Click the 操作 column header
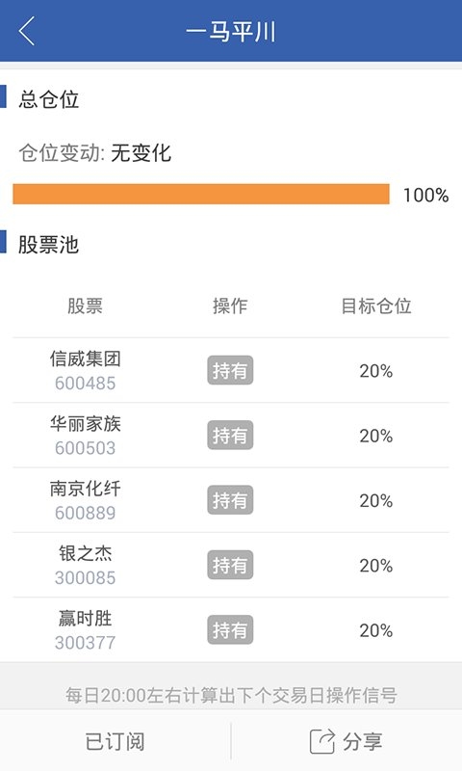Image resolution: width=462 pixels, height=771 pixels. tap(230, 306)
